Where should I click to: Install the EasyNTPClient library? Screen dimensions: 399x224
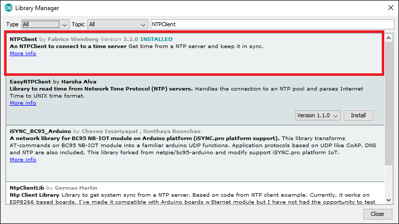pos(358,116)
